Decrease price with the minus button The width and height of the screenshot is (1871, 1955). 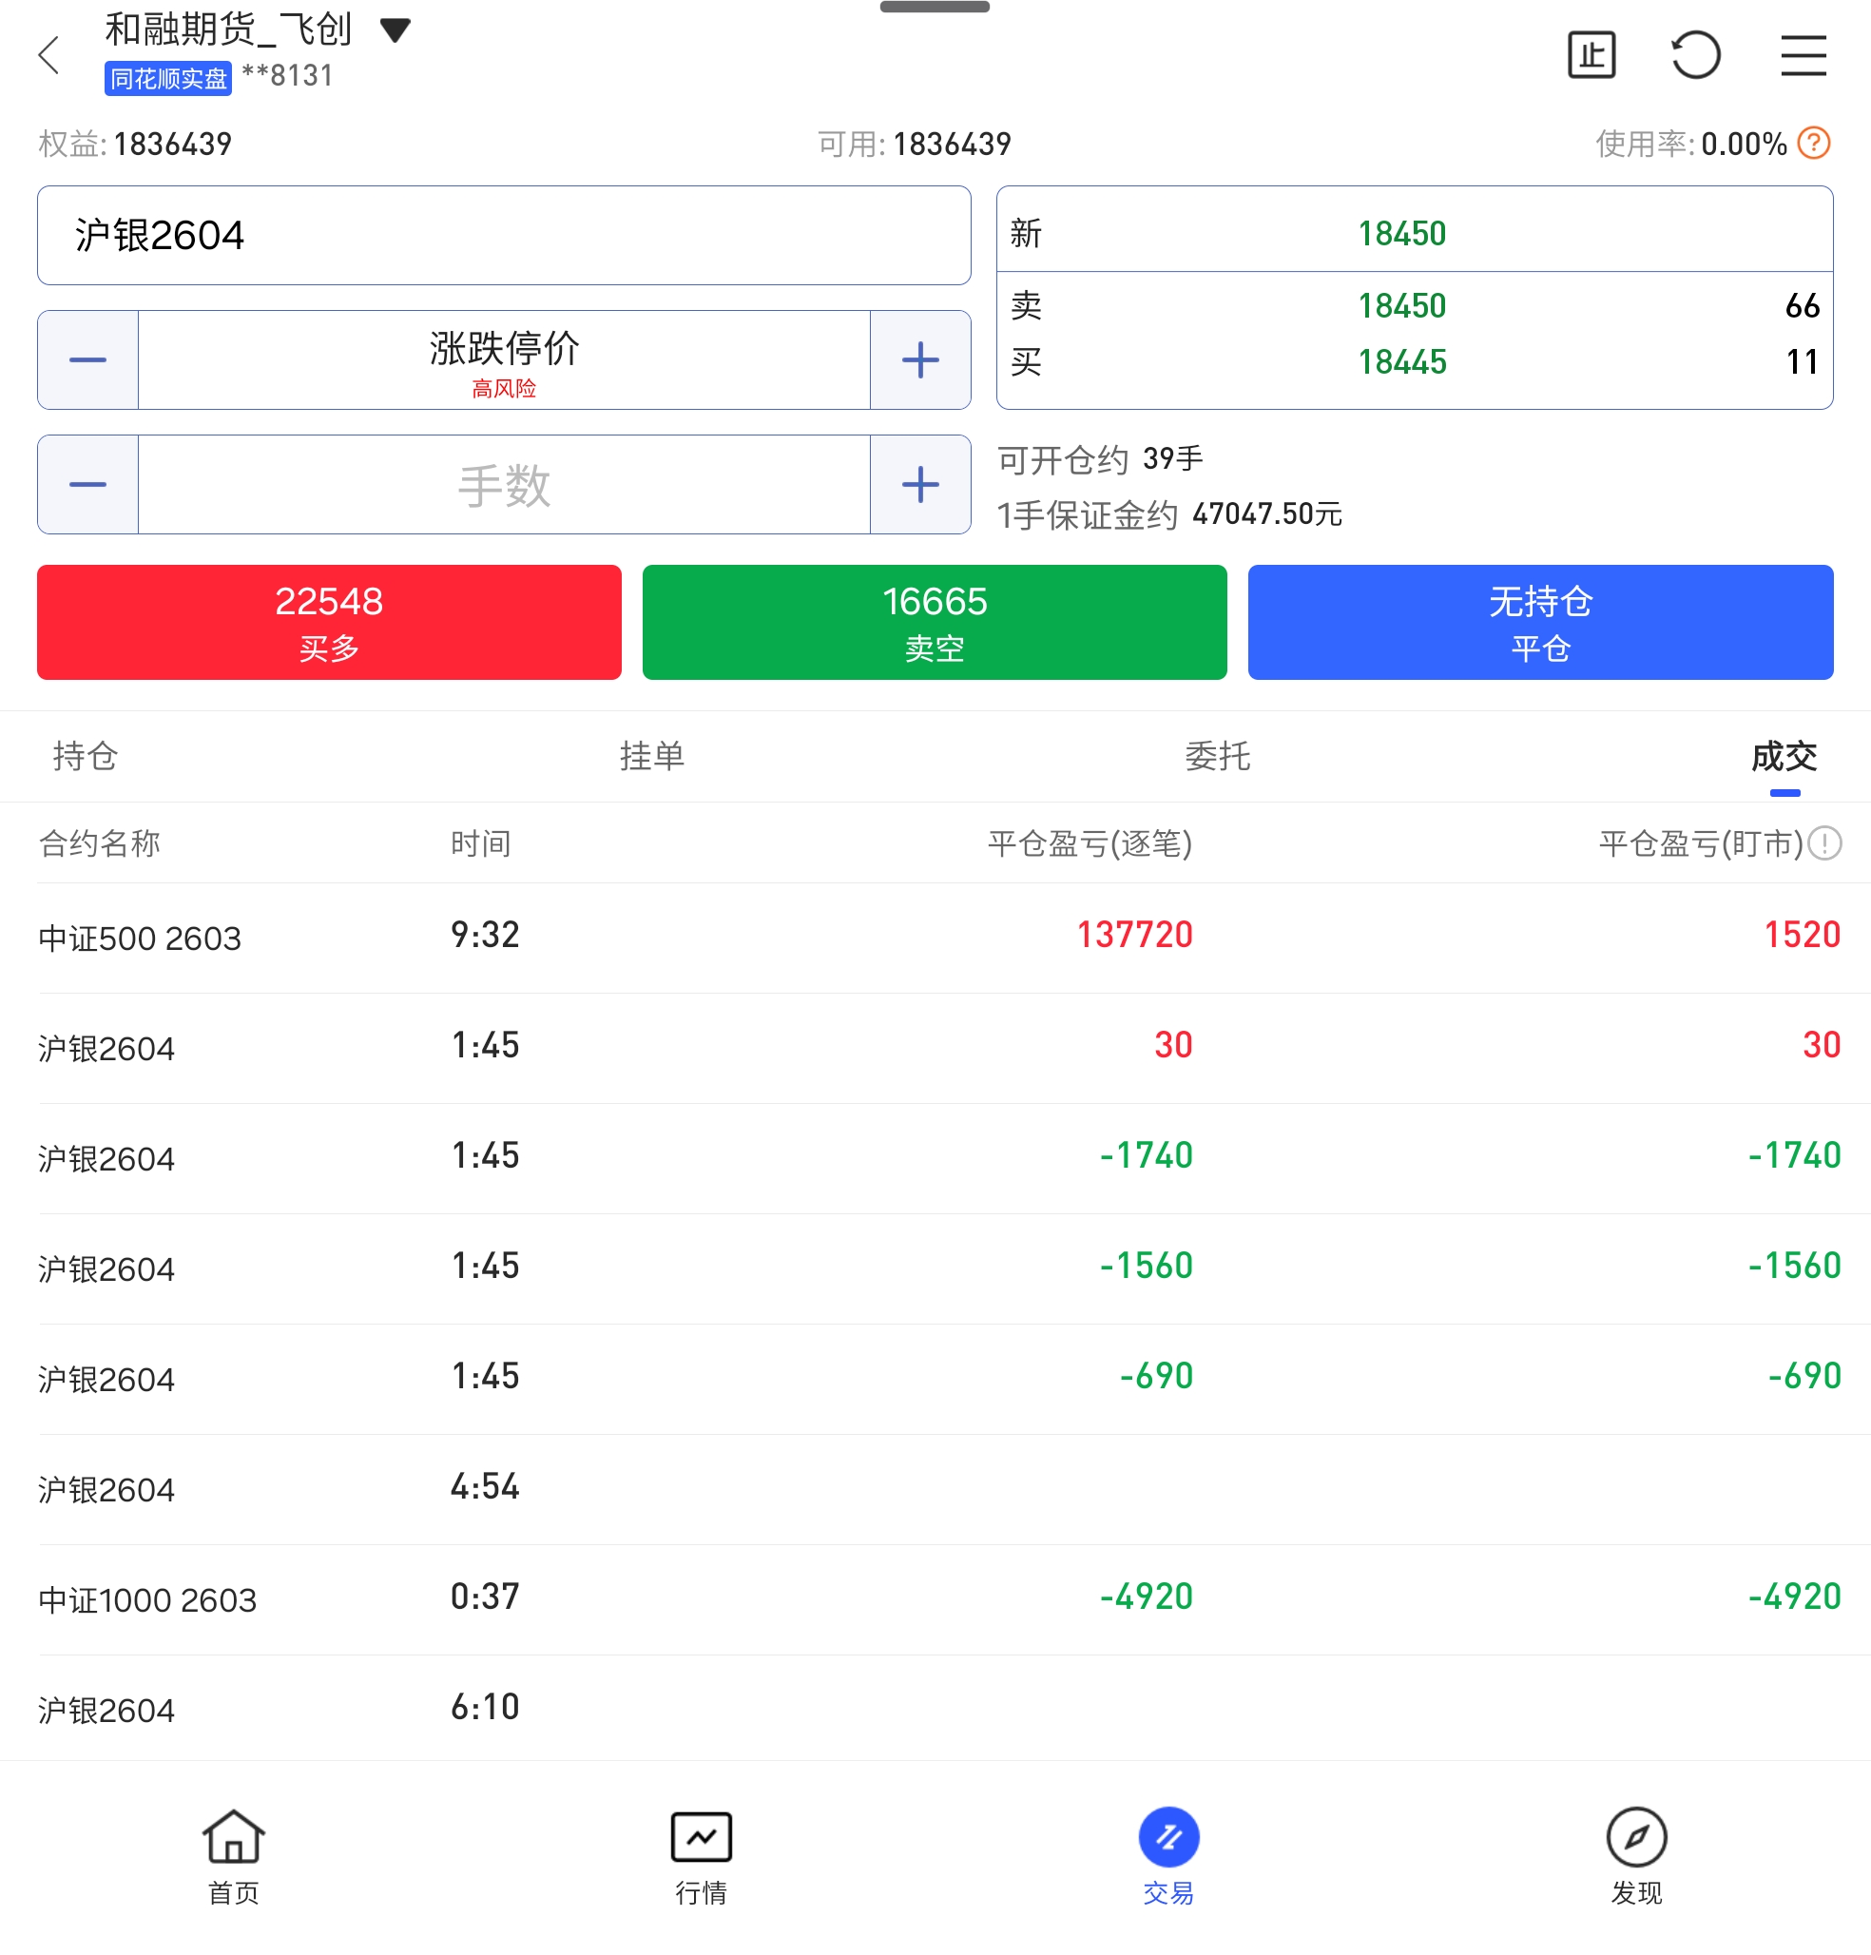pos(87,360)
